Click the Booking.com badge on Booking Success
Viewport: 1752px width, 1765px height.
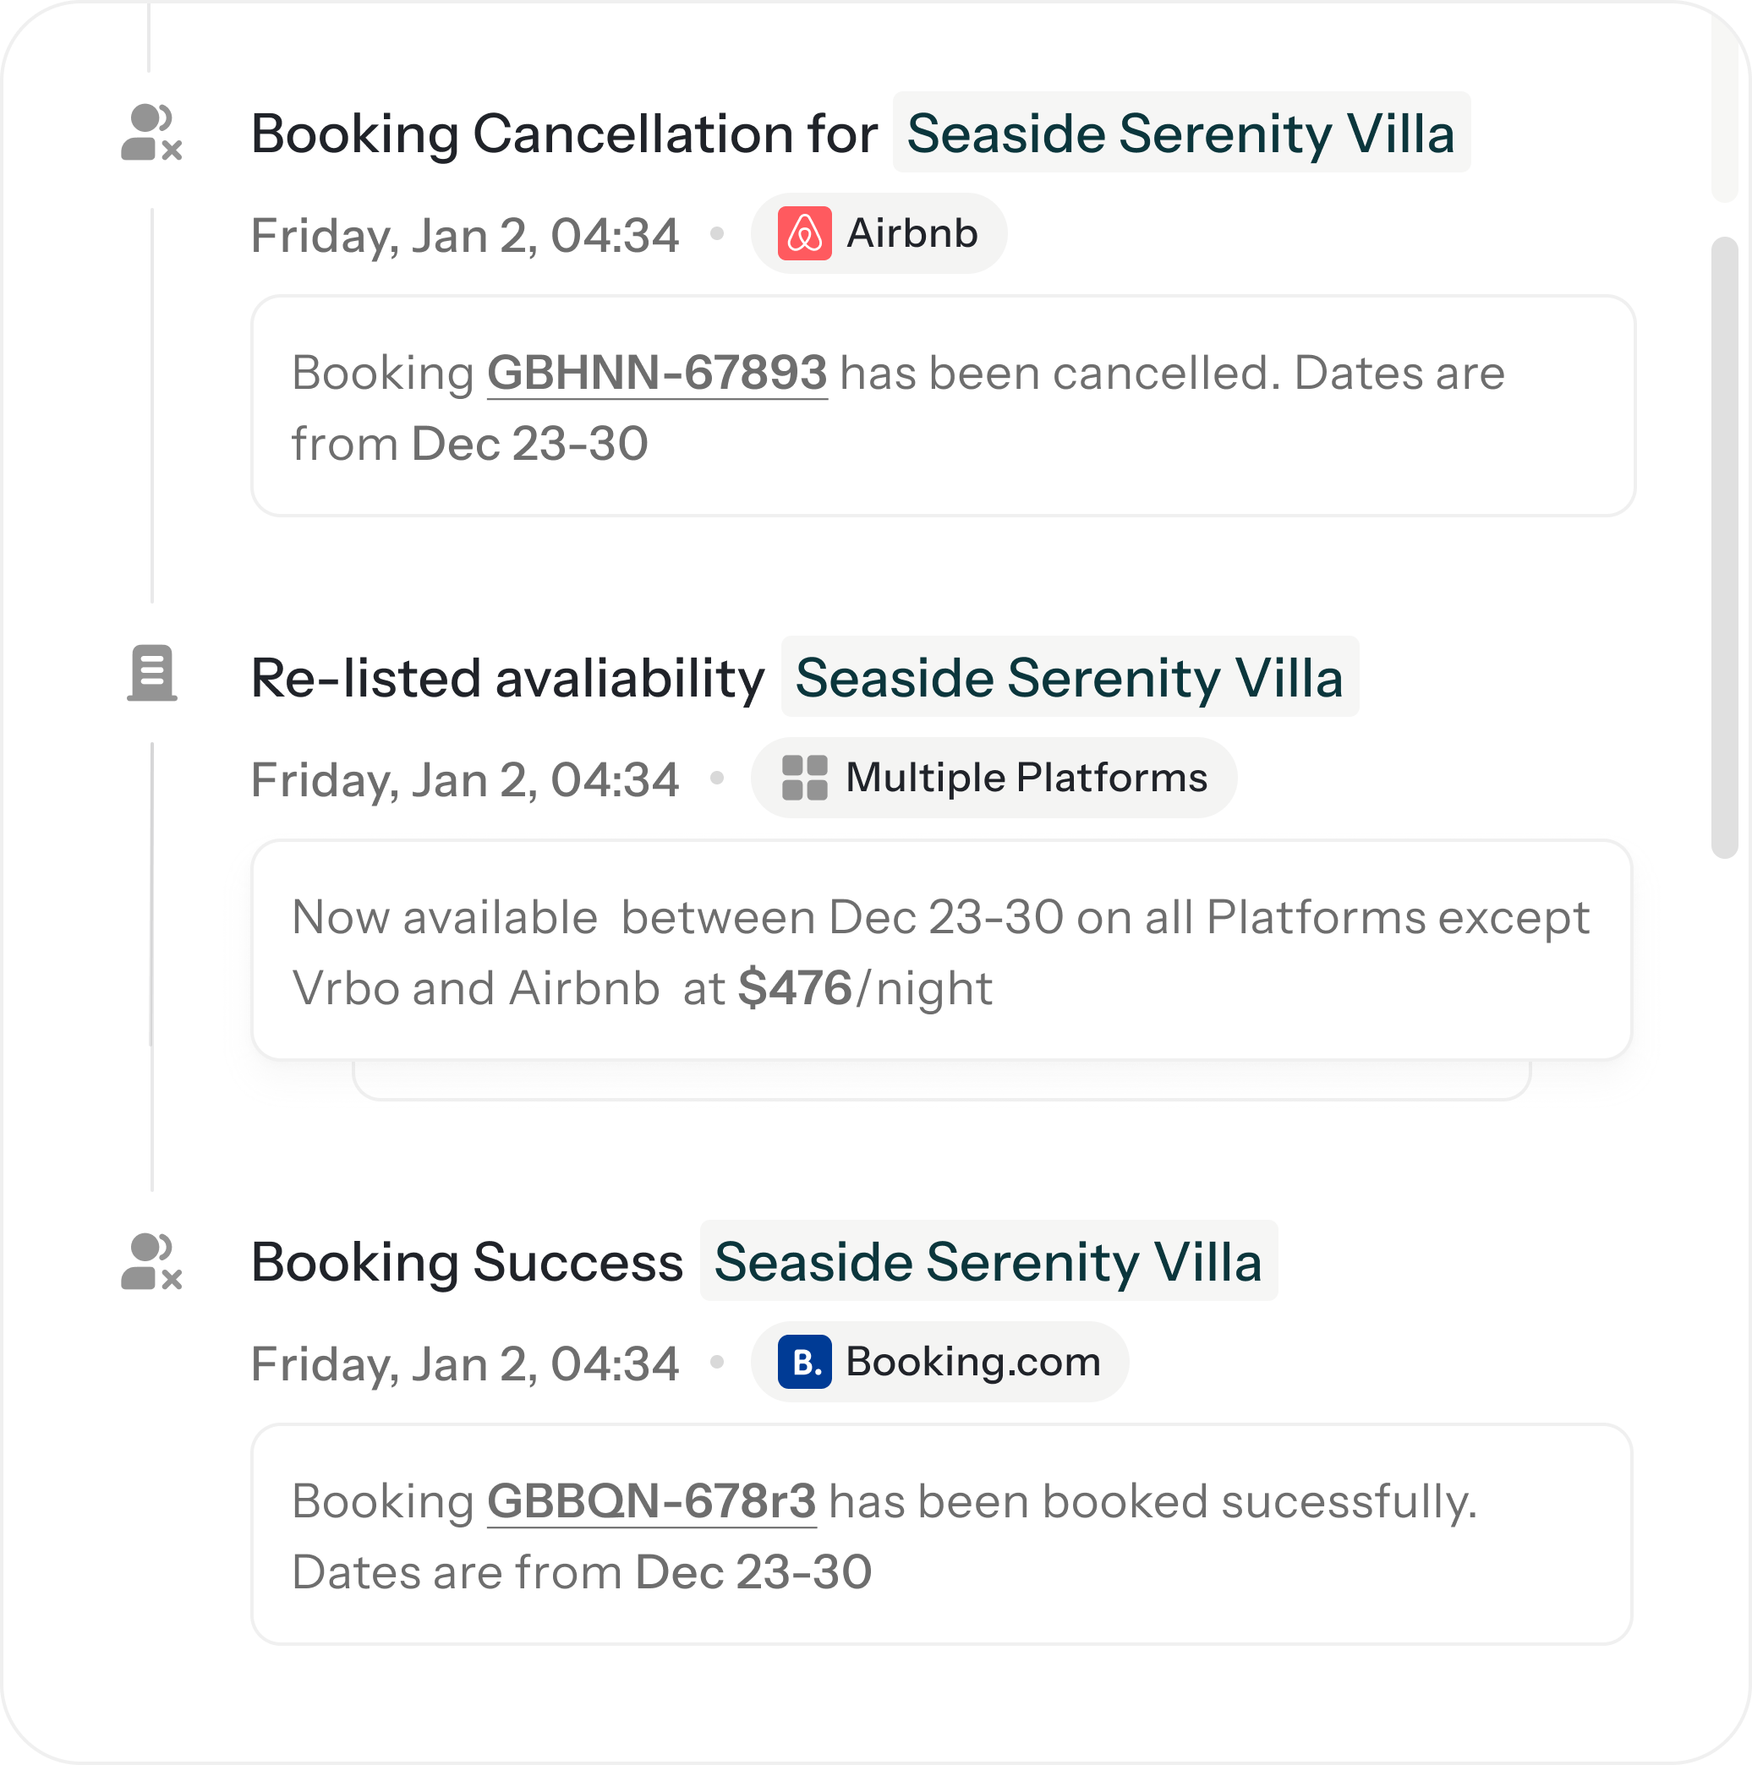tap(942, 1362)
